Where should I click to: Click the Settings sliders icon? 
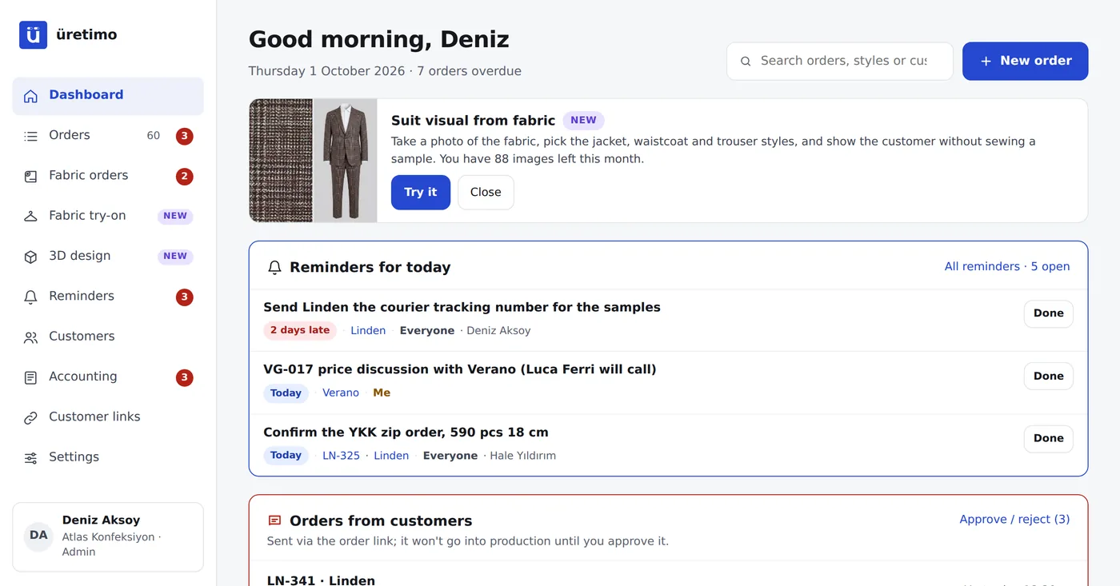click(x=30, y=458)
